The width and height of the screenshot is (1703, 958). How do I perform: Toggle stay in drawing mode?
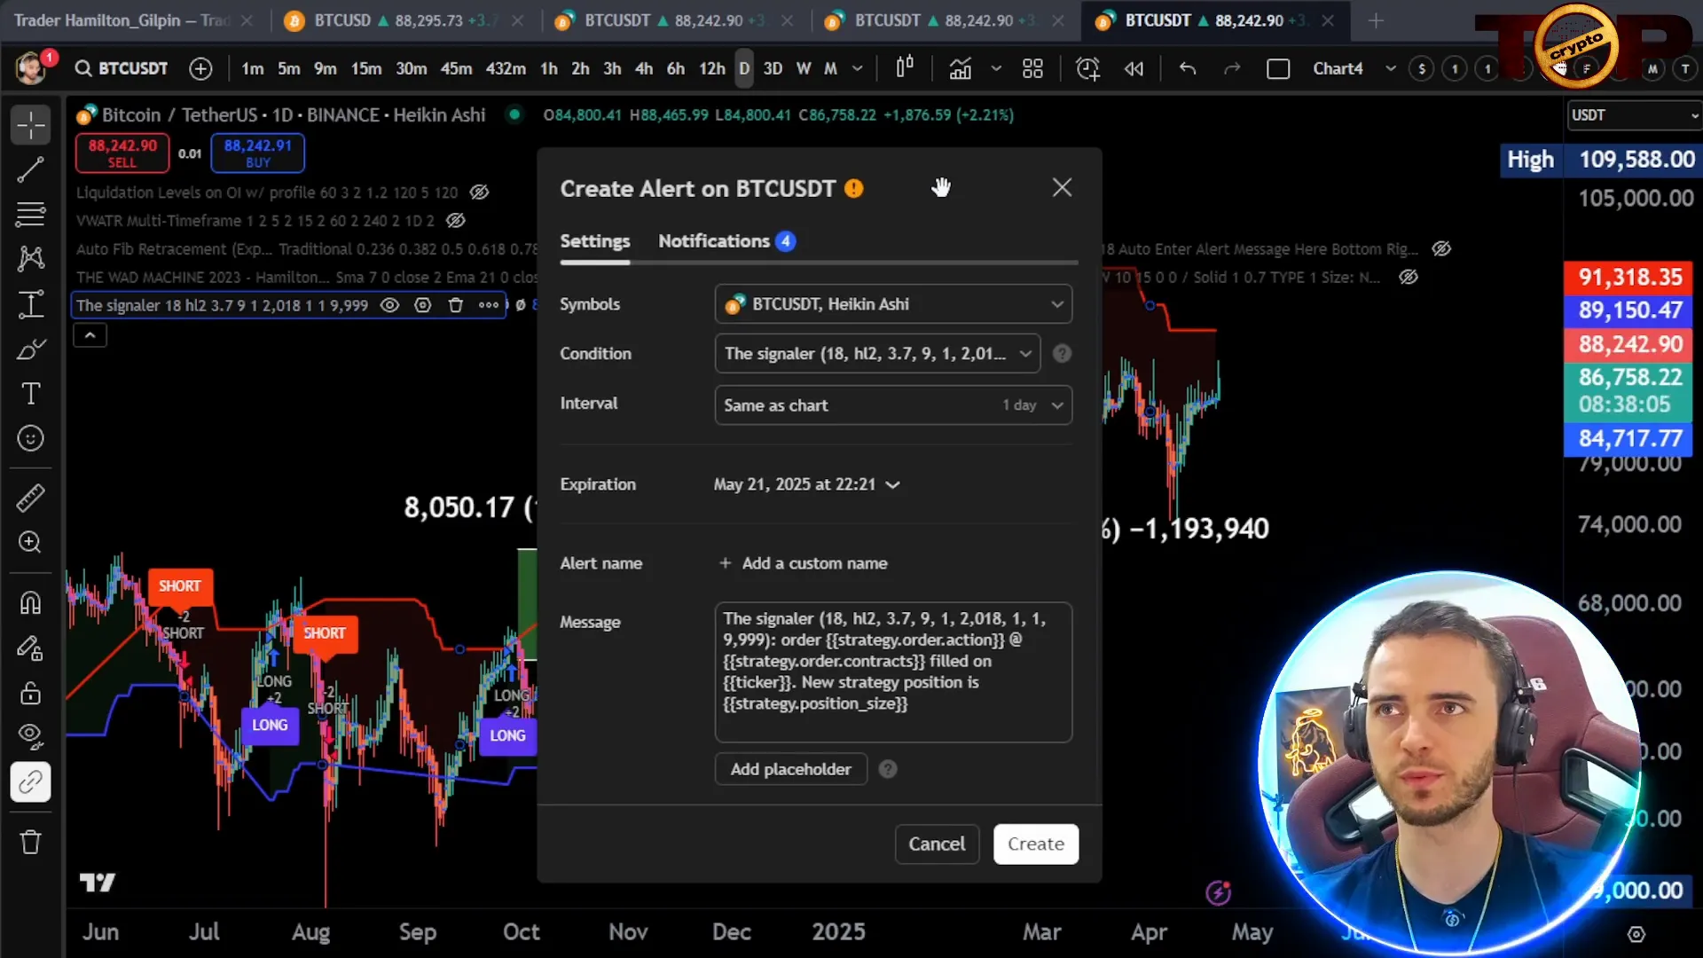30,648
